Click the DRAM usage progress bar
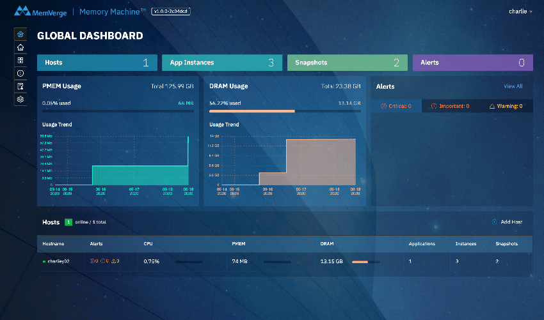This screenshot has height=320, width=544. click(285, 111)
